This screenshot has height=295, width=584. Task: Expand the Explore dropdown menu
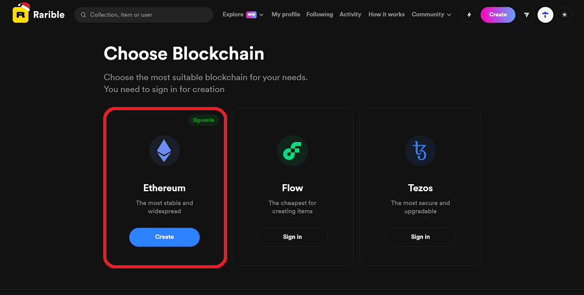243,14
